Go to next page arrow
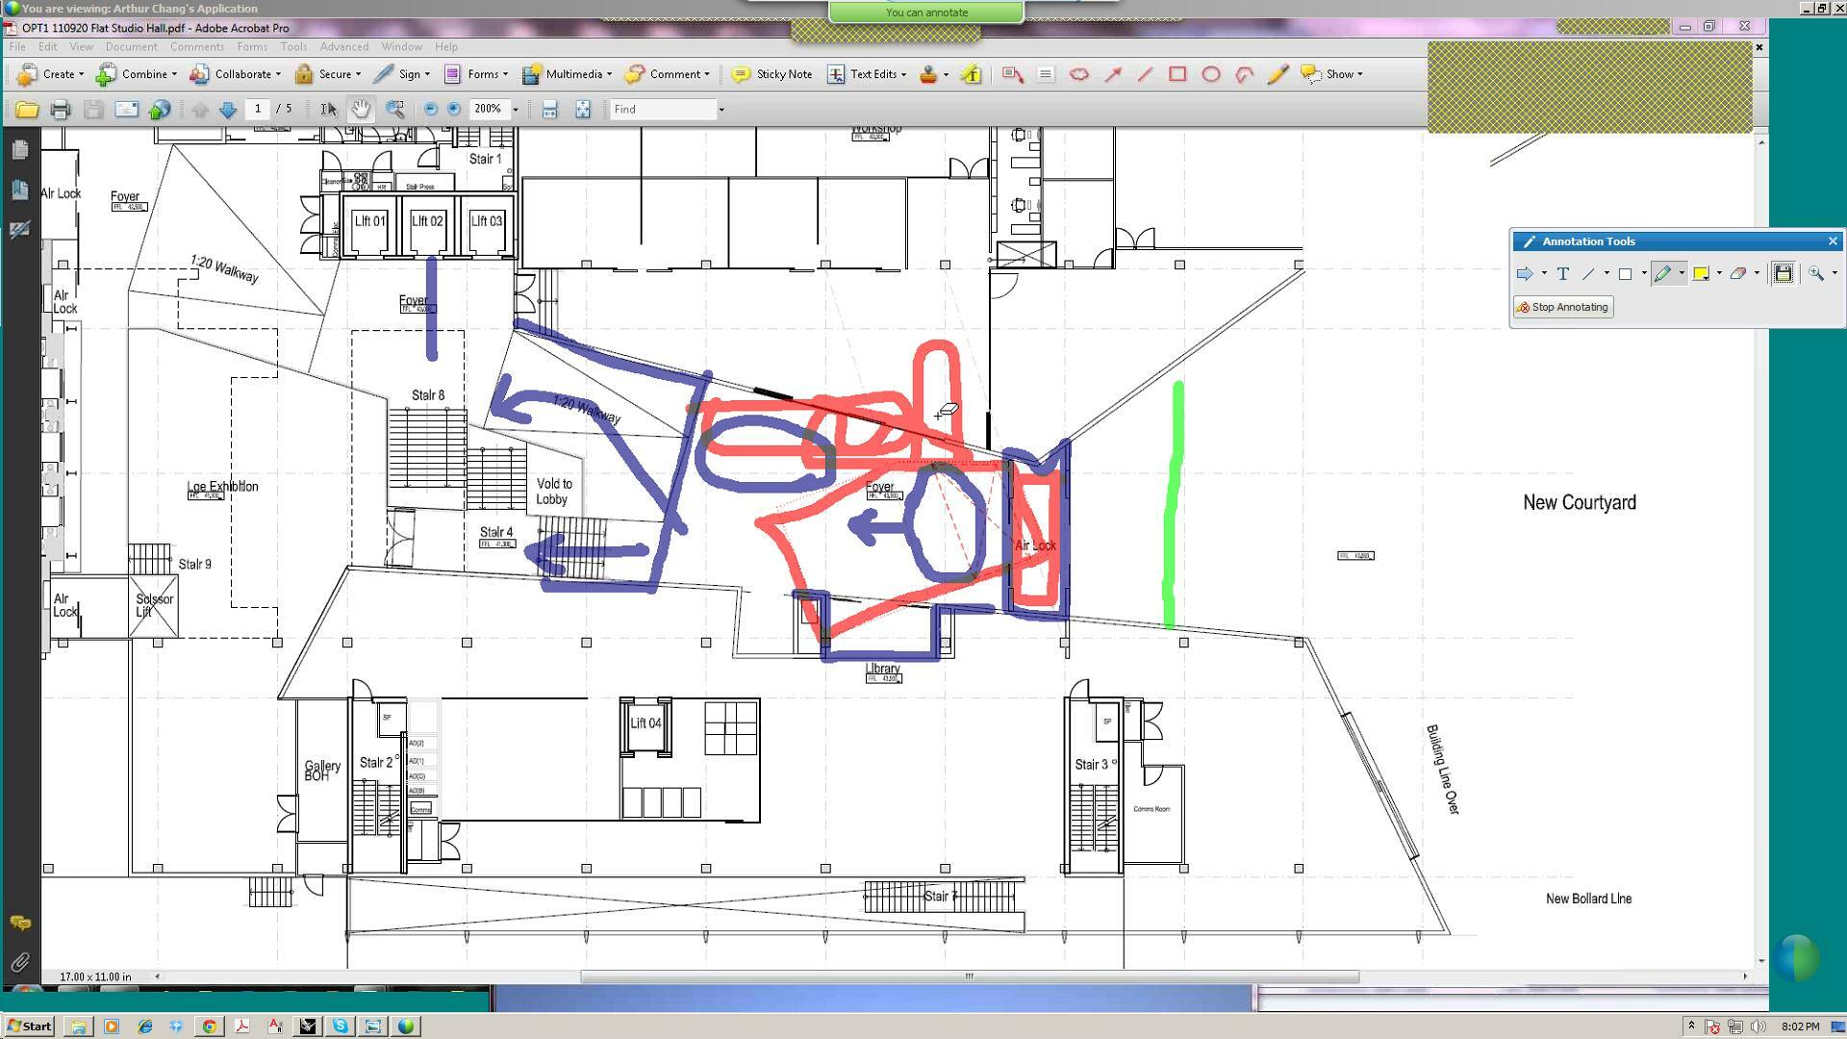The height and width of the screenshot is (1039, 1847). 228,110
